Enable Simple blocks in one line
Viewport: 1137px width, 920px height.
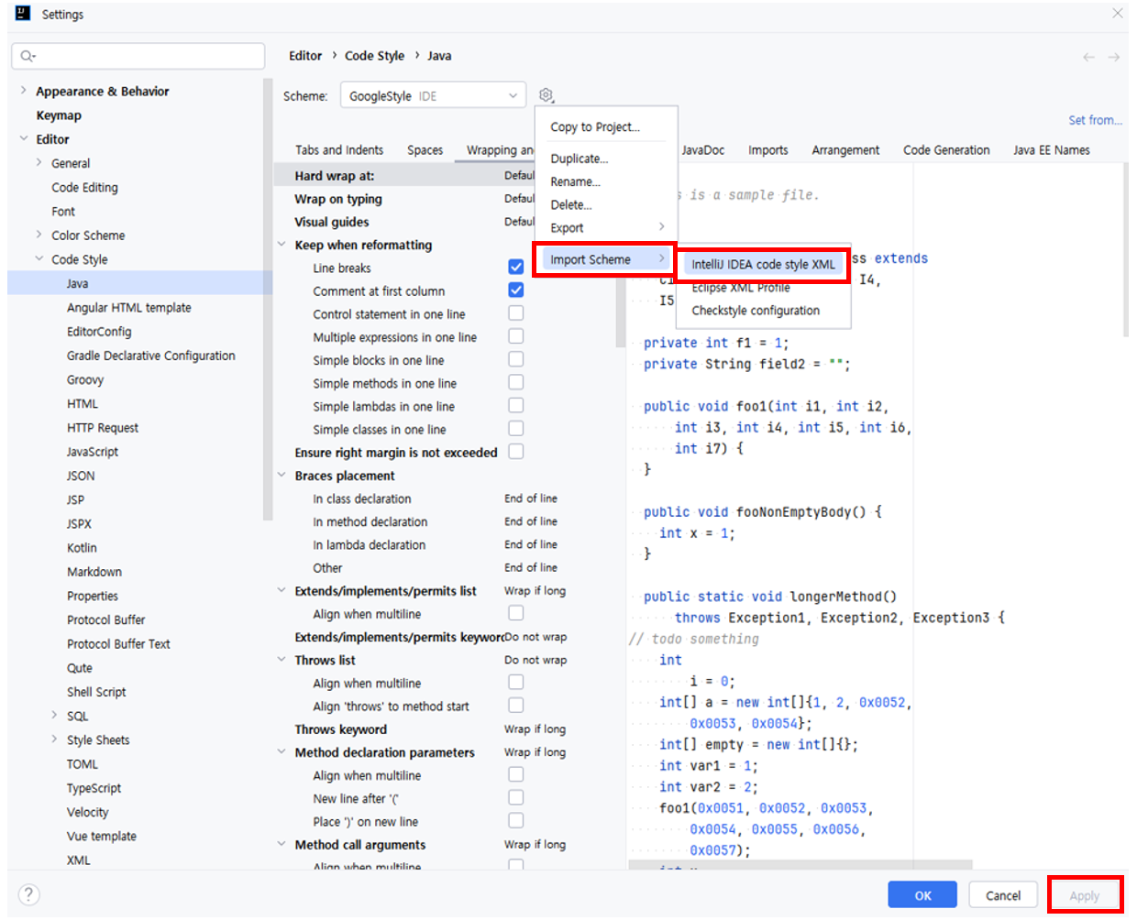point(516,359)
